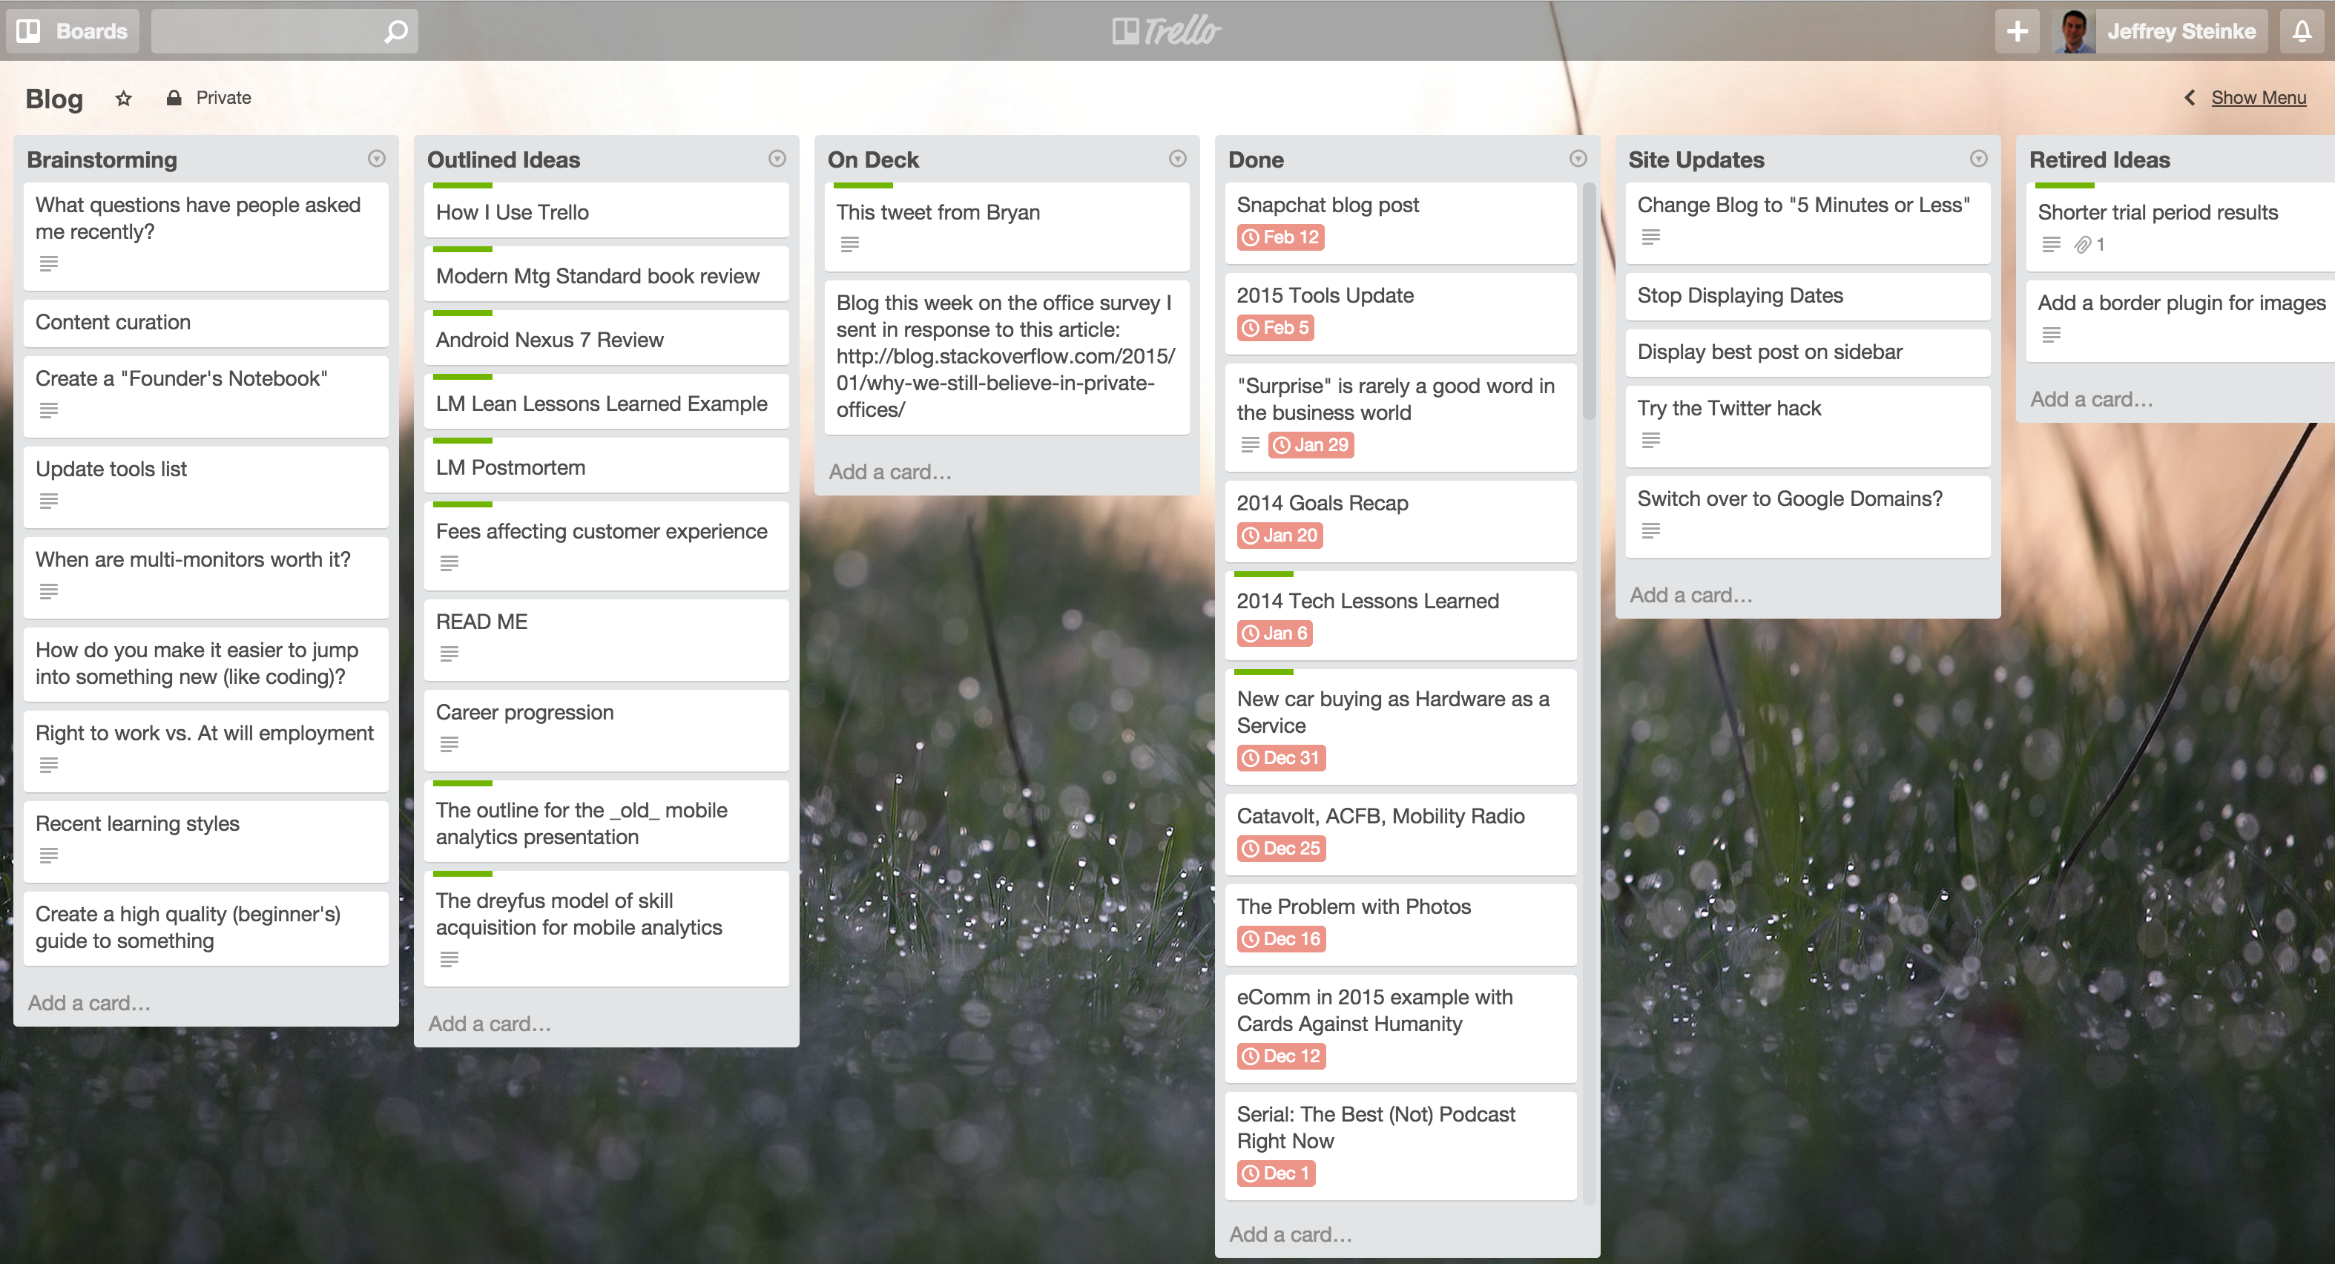The height and width of the screenshot is (1264, 2335).
Task: Open Catavolt, ACFB, Mobility Radio card
Action: click(x=1400, y=835)
